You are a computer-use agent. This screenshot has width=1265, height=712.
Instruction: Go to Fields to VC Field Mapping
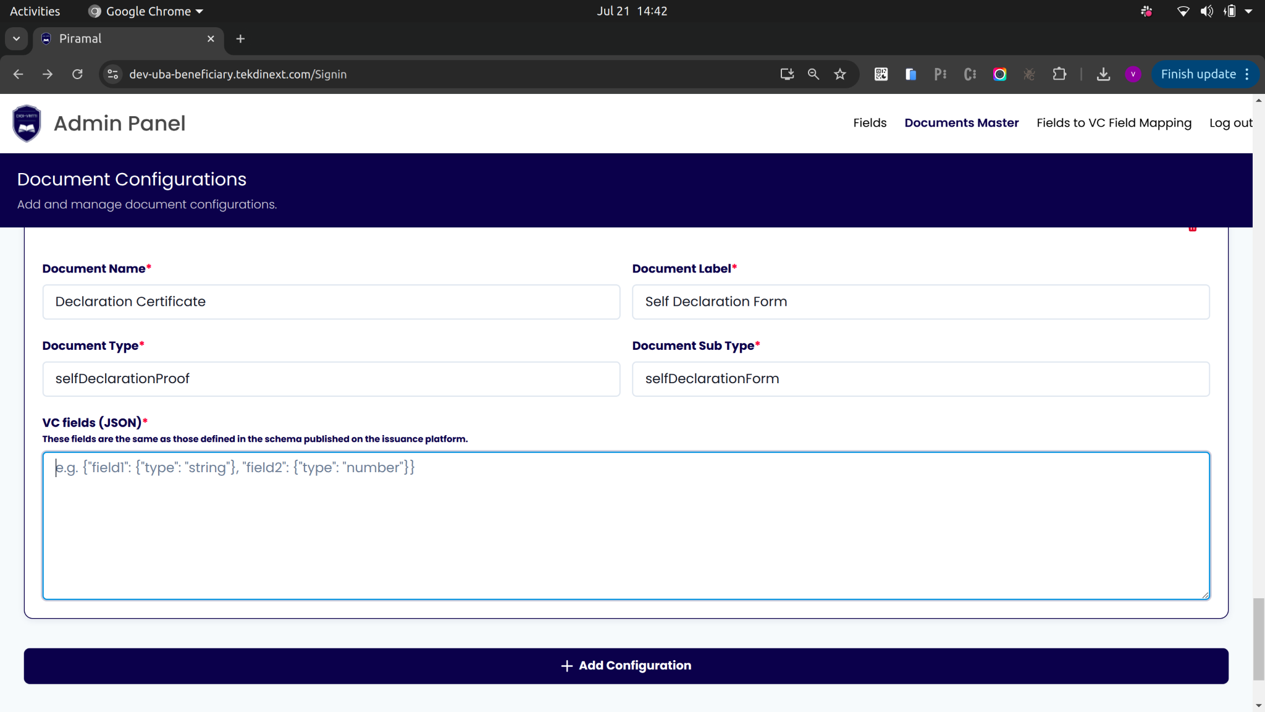click(1114, 123)
